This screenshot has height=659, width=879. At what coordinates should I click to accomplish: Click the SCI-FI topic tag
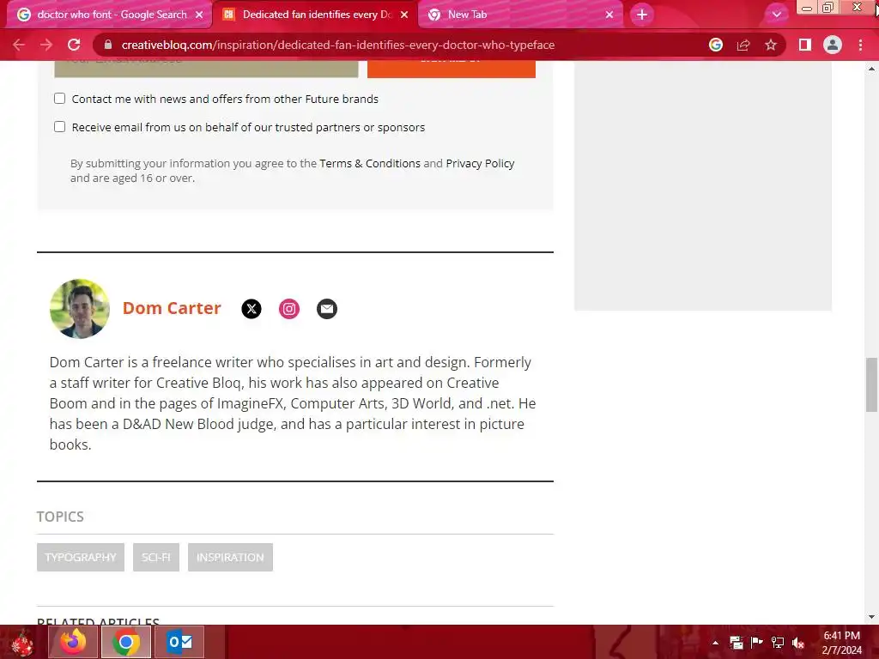(156, 557)
